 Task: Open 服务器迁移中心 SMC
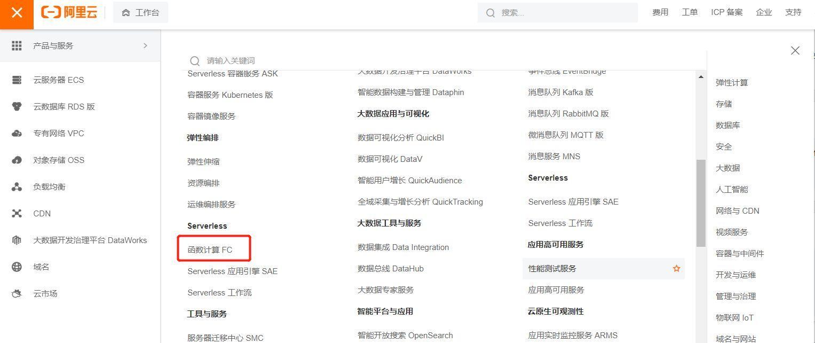coord(225,338)
